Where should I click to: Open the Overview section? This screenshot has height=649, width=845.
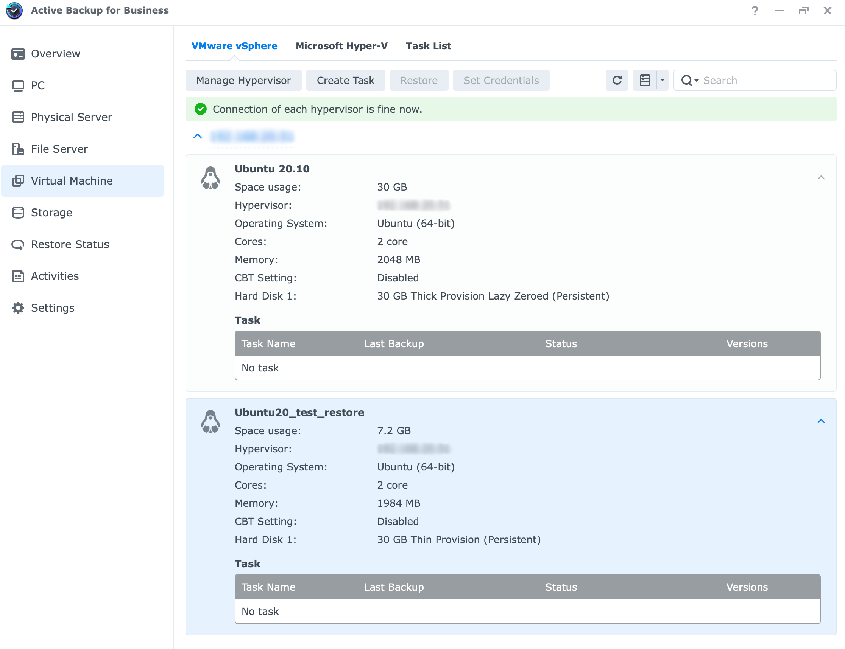(x=83, y=54)
